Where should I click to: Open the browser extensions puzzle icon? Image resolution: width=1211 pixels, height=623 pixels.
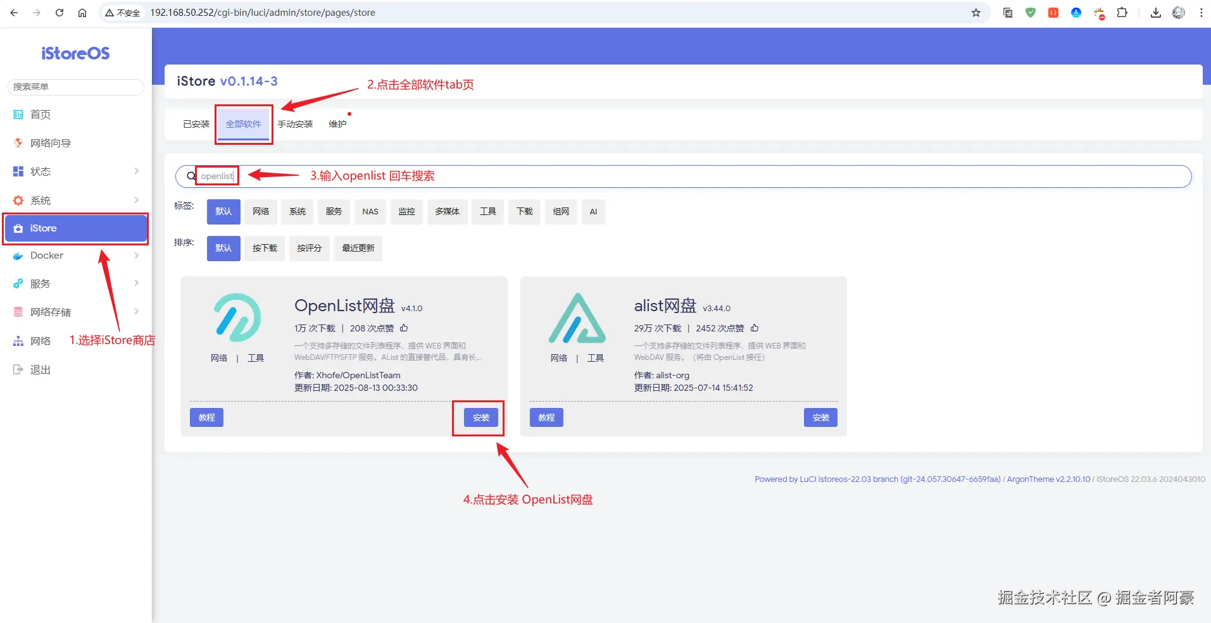(1122, 13)
